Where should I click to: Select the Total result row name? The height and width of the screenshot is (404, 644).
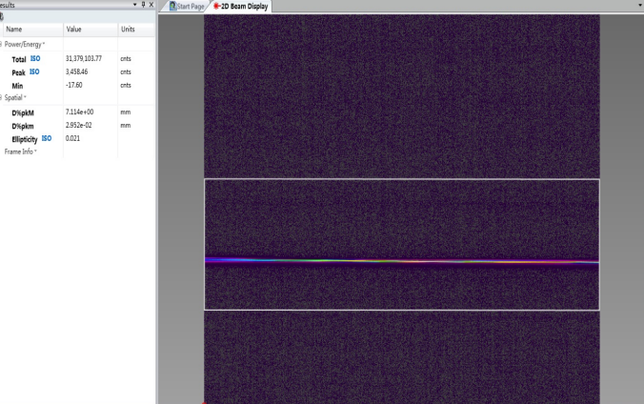[x=19, y=60]
